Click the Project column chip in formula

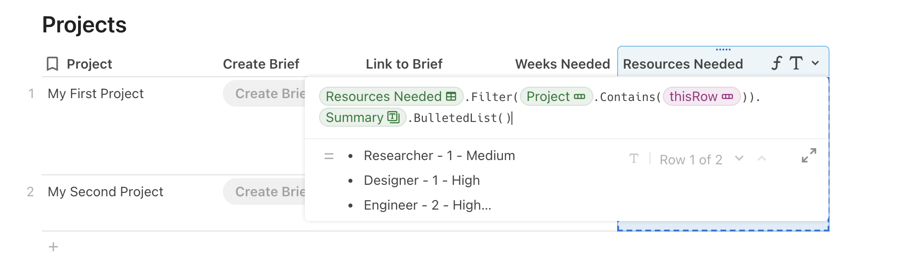(x=556, y=97)
